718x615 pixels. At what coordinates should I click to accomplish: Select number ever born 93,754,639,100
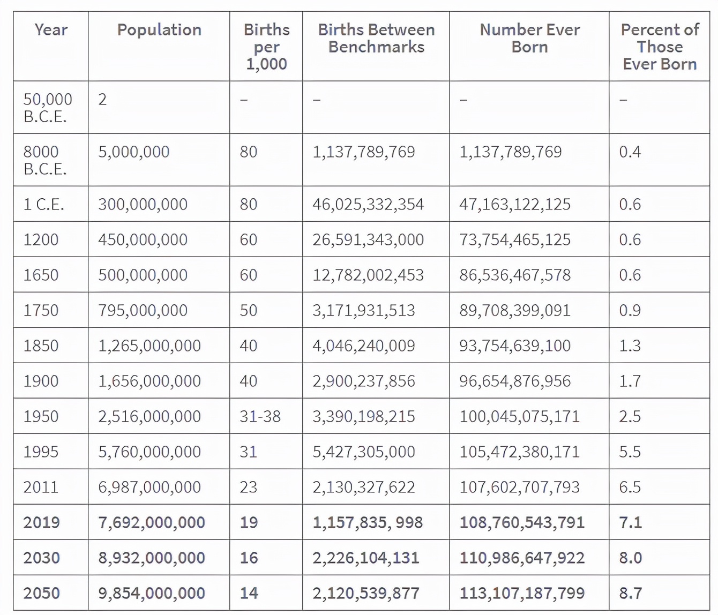tap(515, 346)
